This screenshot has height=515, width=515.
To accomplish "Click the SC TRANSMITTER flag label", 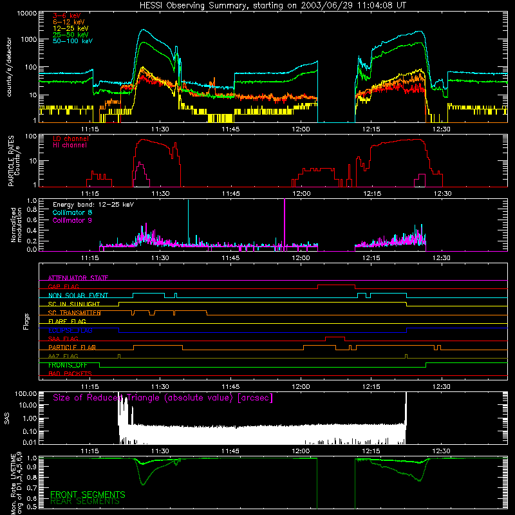I will [74, 313].
